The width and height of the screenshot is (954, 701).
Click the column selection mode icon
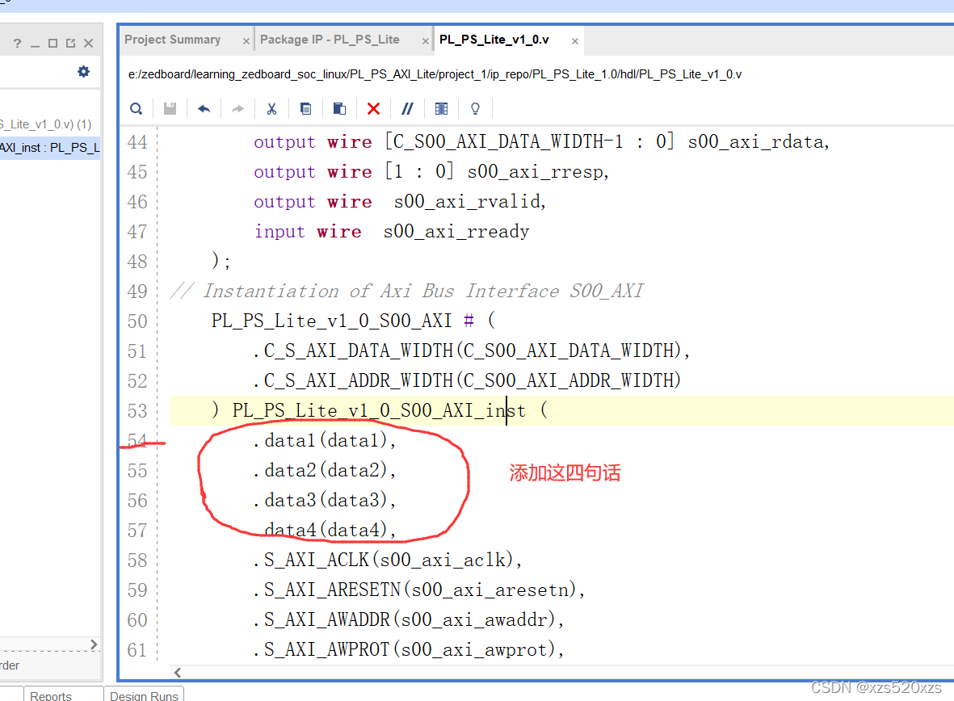tap(441, 109)
